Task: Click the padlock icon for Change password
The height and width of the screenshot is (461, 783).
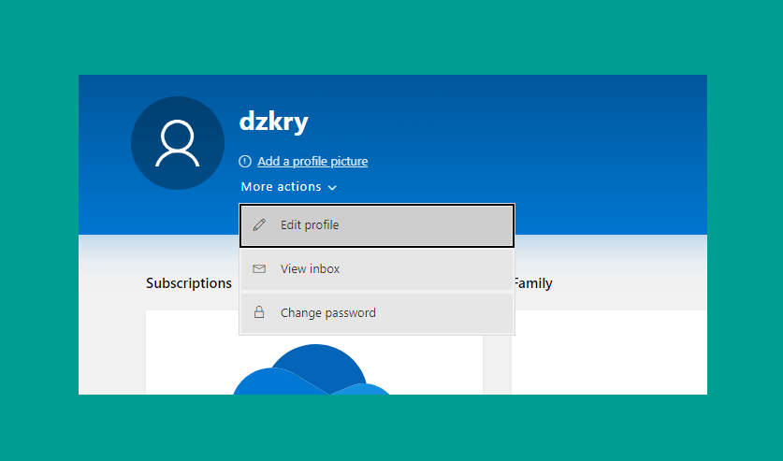Action: pyautogui.click(x=259, y=312)
